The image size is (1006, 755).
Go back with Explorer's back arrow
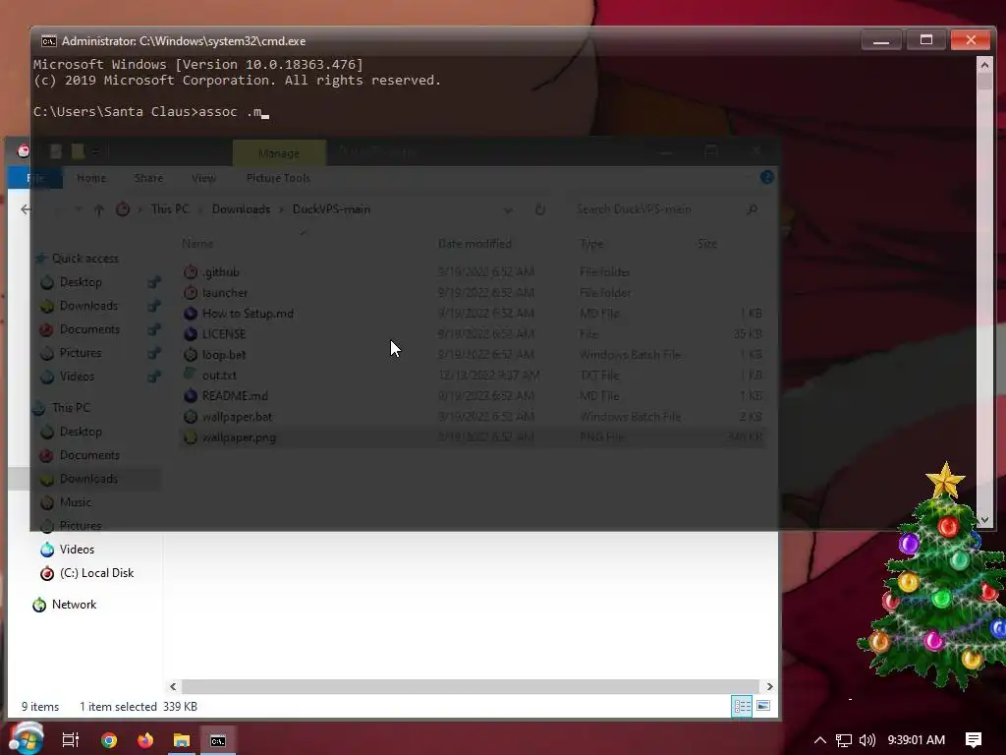[26, 209]
